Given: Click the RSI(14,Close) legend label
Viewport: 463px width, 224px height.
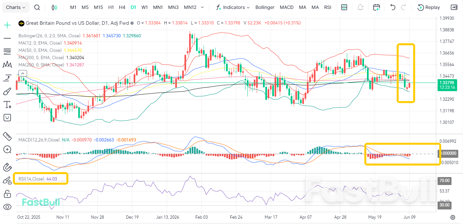Looking at the screenshot, I should click(31, 179).
